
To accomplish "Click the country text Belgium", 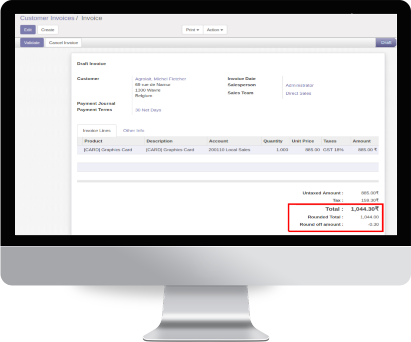I will coord(144,96).
